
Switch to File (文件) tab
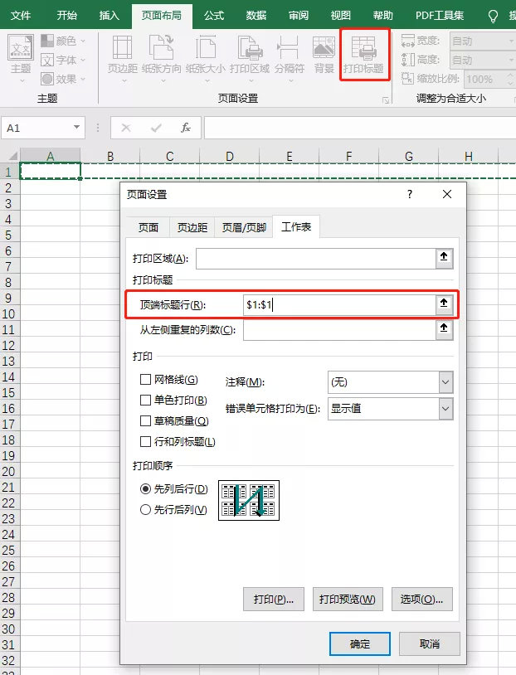(21, 16)
